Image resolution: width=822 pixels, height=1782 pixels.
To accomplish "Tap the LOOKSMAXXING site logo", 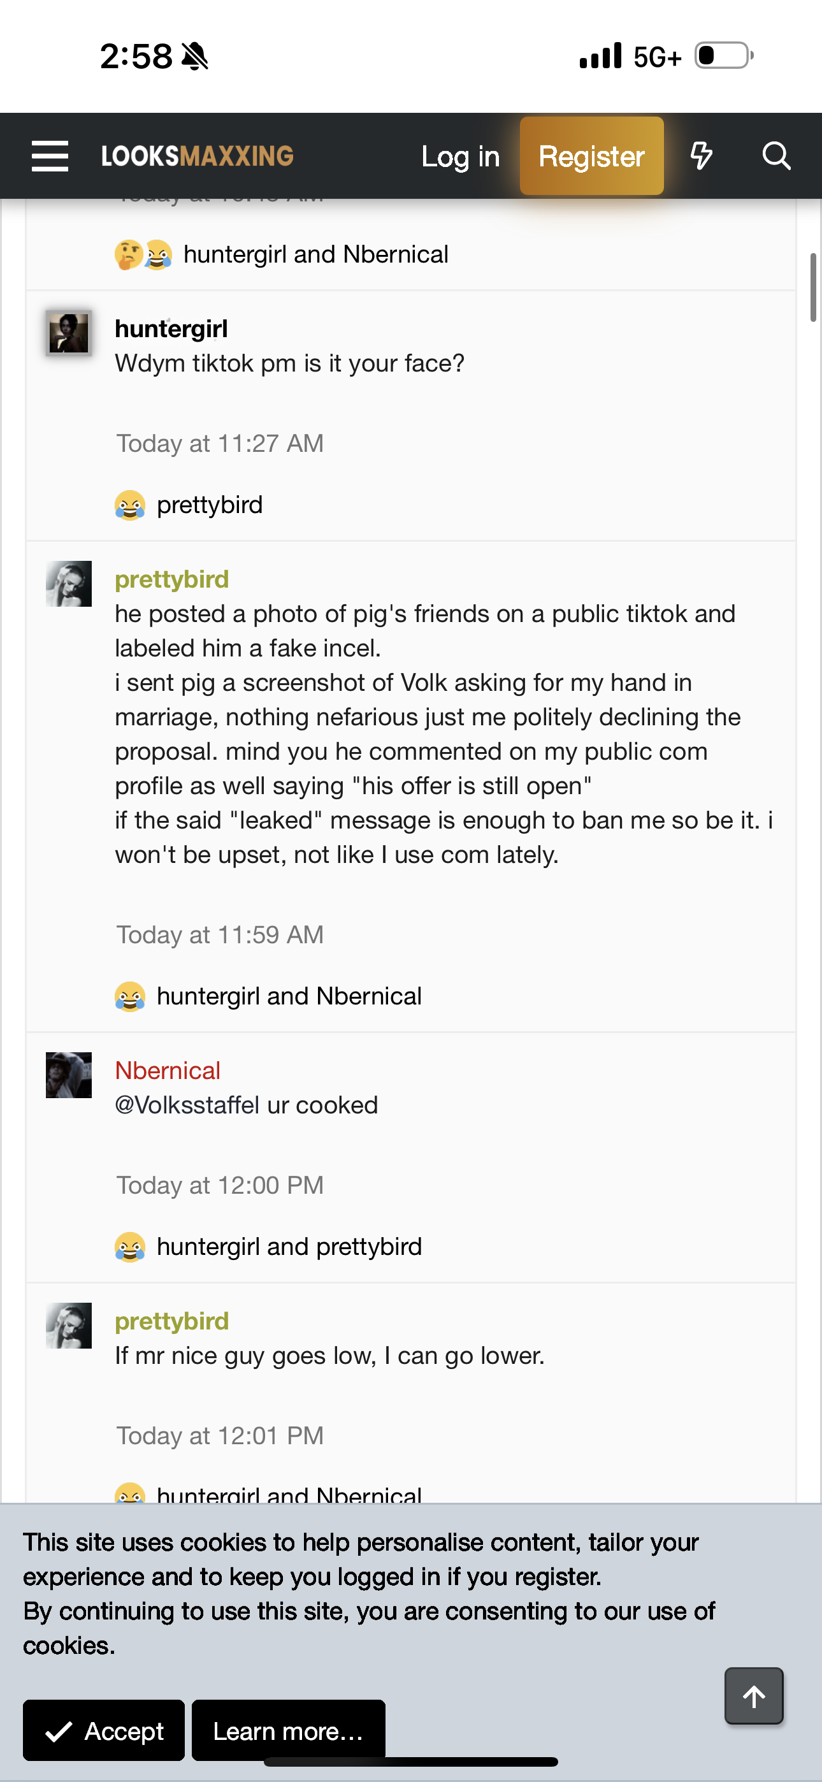I will click(x=197, y=156).
